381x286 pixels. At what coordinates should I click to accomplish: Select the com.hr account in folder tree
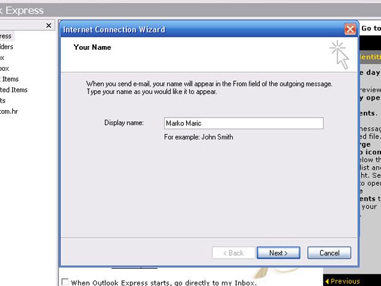[x=9, y=111]
